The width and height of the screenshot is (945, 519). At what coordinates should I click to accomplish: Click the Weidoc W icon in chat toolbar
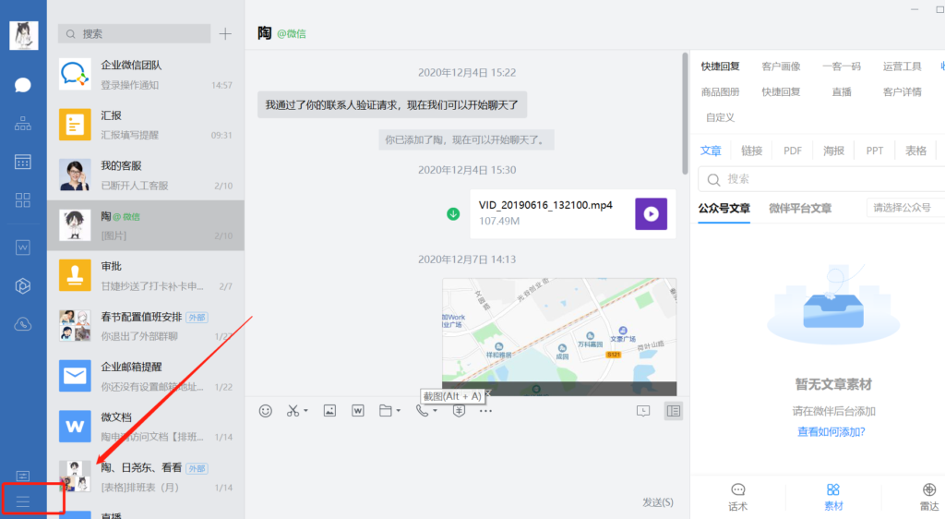tap(358, 411)
